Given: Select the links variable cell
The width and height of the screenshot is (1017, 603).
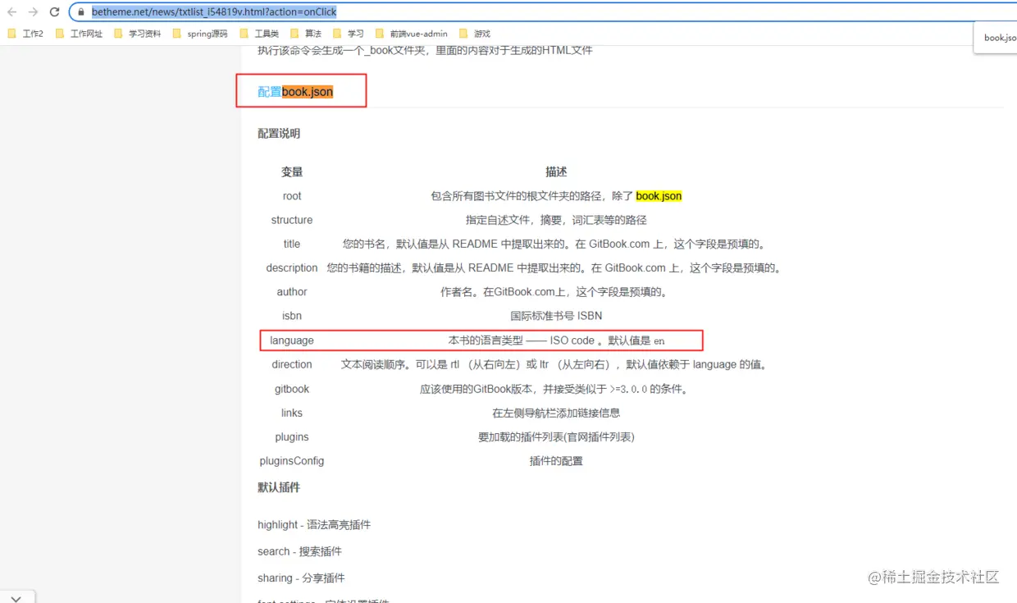Looking at the screenshot, I should pyautogui.click(x=292, y=413).
